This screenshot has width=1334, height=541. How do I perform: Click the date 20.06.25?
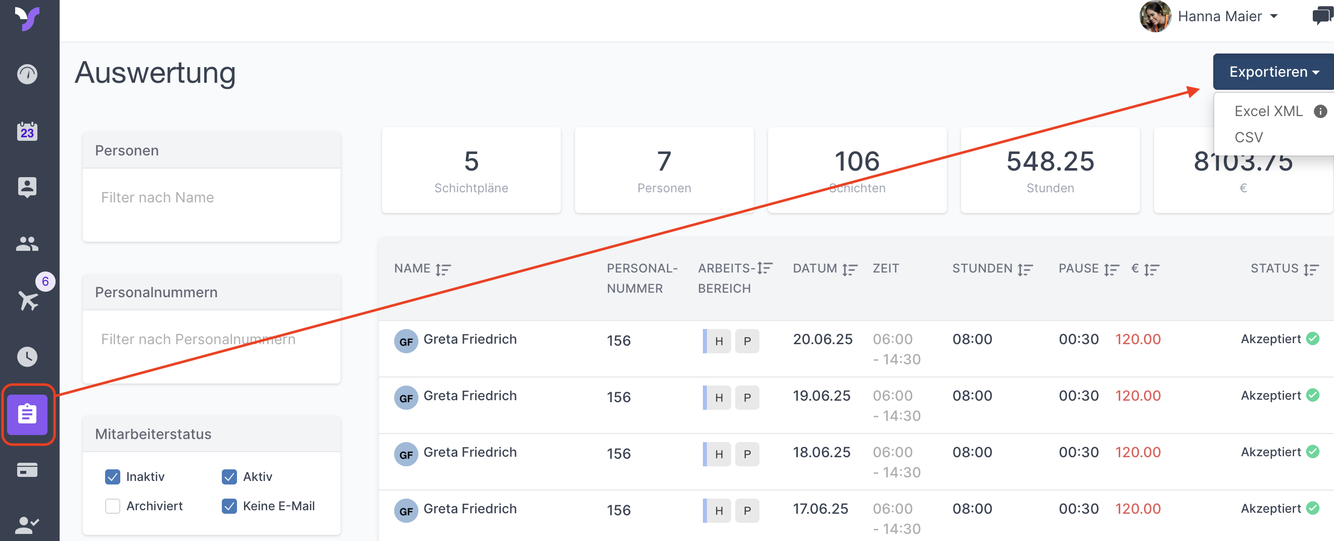coord(822,339)
